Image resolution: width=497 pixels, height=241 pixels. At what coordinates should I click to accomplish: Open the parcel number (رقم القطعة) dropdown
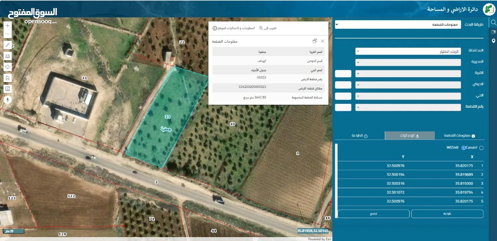coord(408,107)
